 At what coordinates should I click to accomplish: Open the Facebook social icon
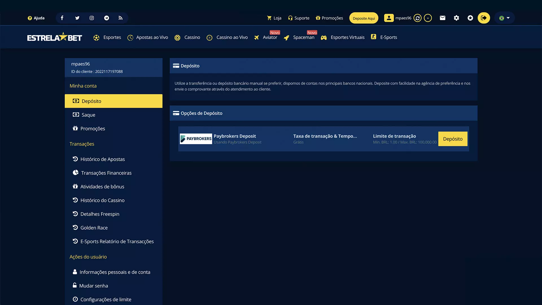coord(62,18)
